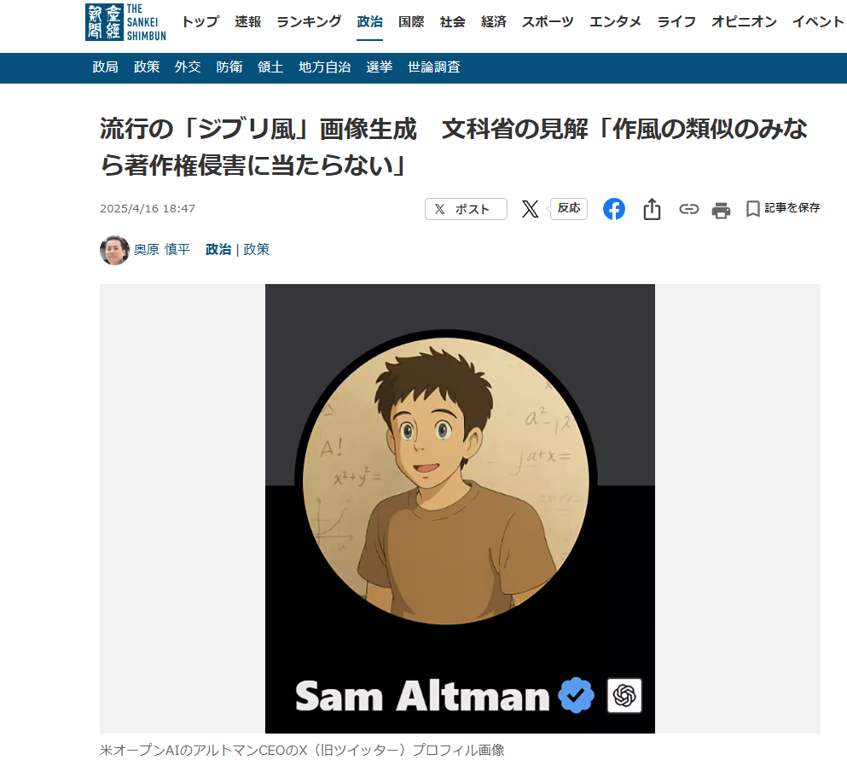The height and width of the screenshot is (760, 847).
Task: Open the 反応 reactions button
Action: 568,208
